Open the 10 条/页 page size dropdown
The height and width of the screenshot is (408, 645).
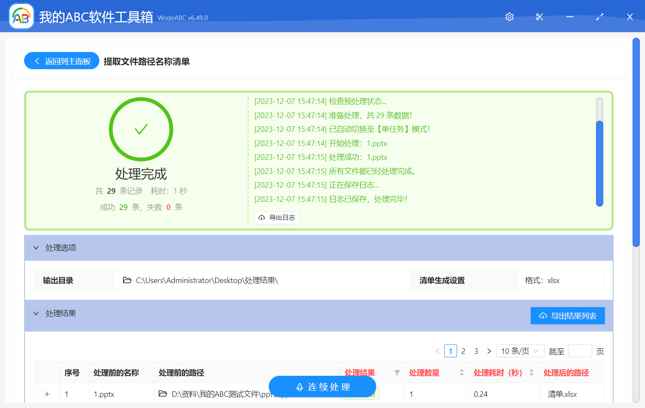(520, 351)
